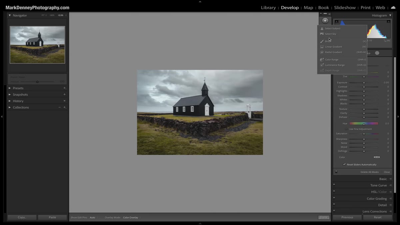400x225 pixels.
Task: Click the Create New Mask plus button
Action: coord(325,21)
